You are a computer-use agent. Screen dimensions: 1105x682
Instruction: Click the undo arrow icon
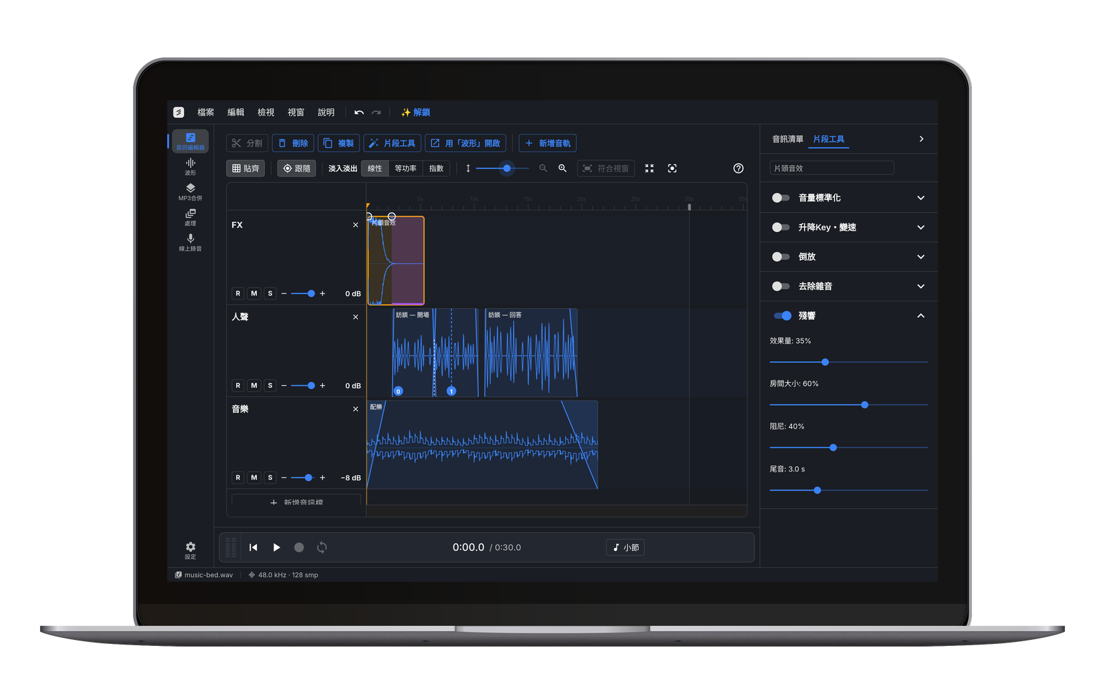(359, 112)
